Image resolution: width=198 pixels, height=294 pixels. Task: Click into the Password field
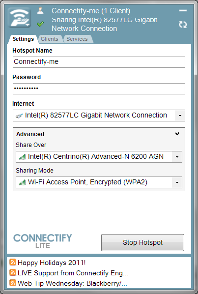(99, 88)
